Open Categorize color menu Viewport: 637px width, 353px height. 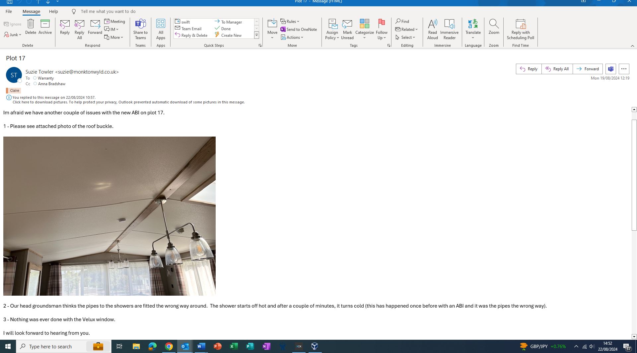point(364,29)
